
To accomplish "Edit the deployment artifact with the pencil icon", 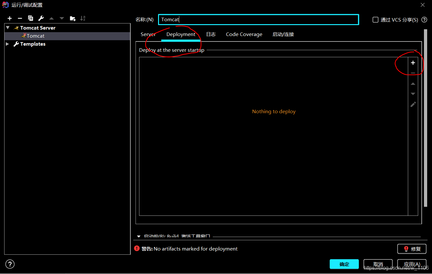I will 413,104.
